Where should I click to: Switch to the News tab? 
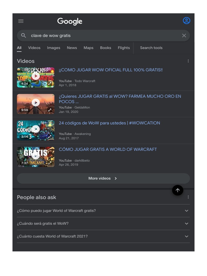pos(72,48)
